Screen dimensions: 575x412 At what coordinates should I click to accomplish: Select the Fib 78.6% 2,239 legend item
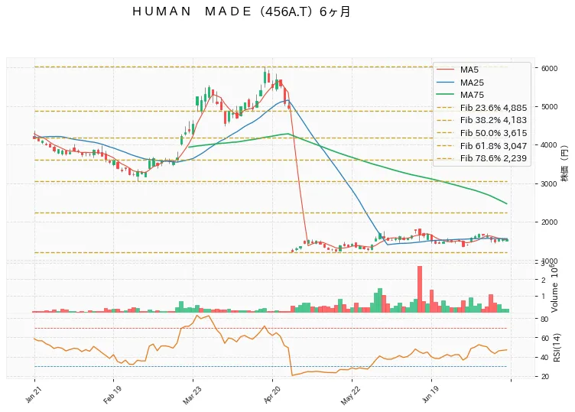tap(482, 158)
